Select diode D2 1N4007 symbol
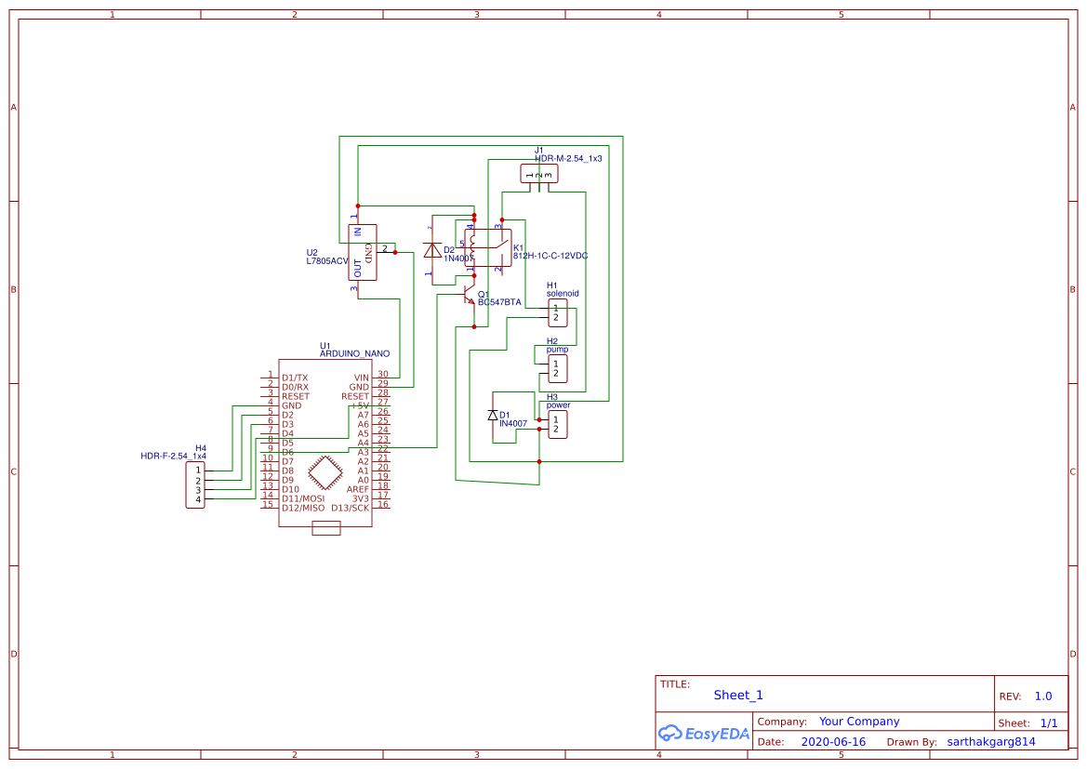Image resolution: width=1087 pixels, height=769 pixels. (432, 251)
